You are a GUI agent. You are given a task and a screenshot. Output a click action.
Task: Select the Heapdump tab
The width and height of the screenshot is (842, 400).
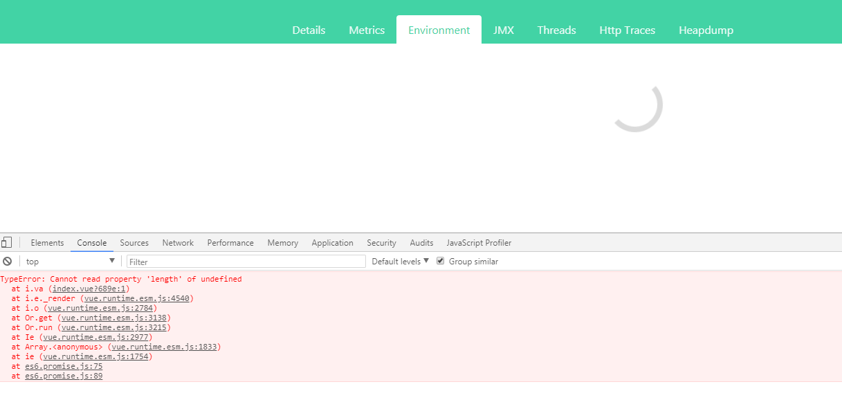click(706, 30)
